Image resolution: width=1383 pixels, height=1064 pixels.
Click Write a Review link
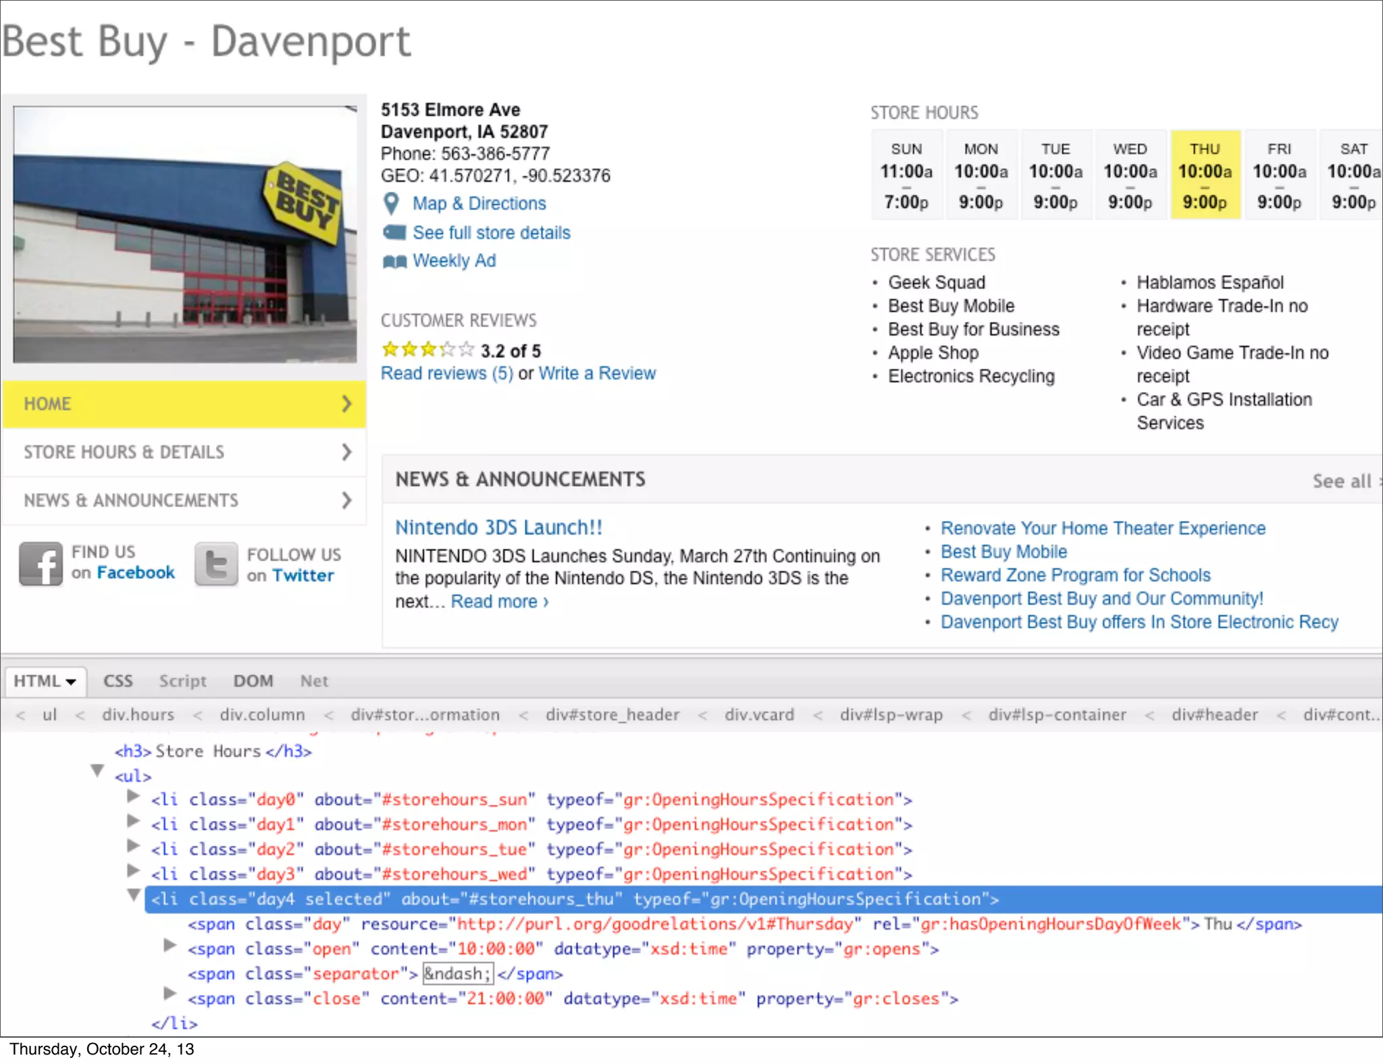click(x=597, y=373)
